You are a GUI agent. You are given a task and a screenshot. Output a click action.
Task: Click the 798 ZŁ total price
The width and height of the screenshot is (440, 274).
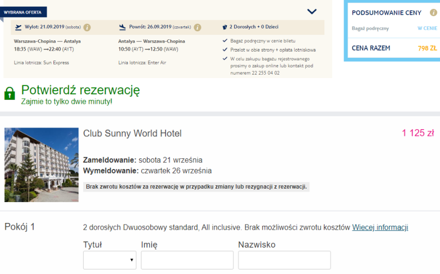click(428, 48)
